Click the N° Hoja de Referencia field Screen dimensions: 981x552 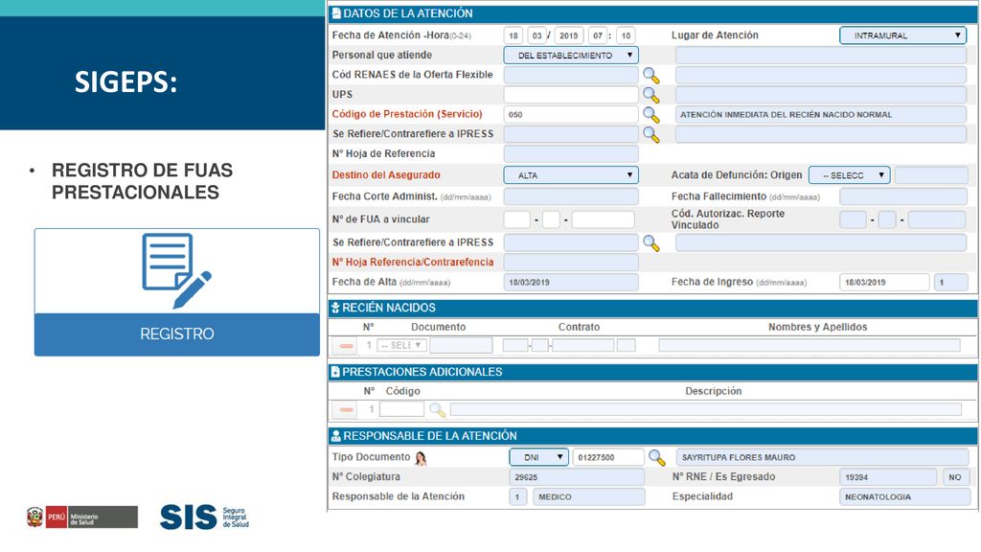[571, 154]
